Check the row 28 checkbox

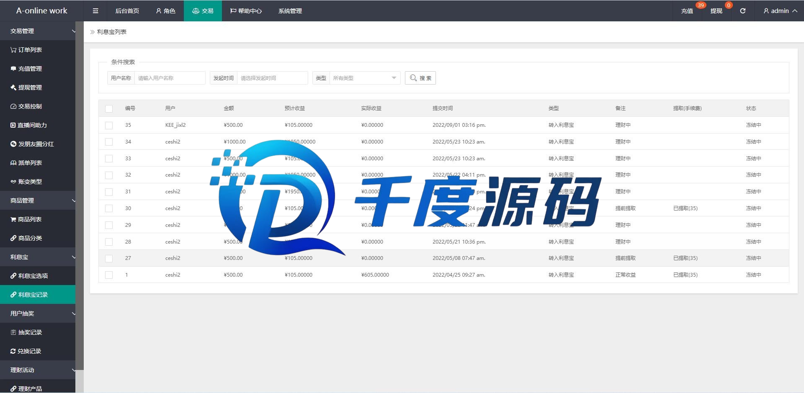click(x=109, y=242)
